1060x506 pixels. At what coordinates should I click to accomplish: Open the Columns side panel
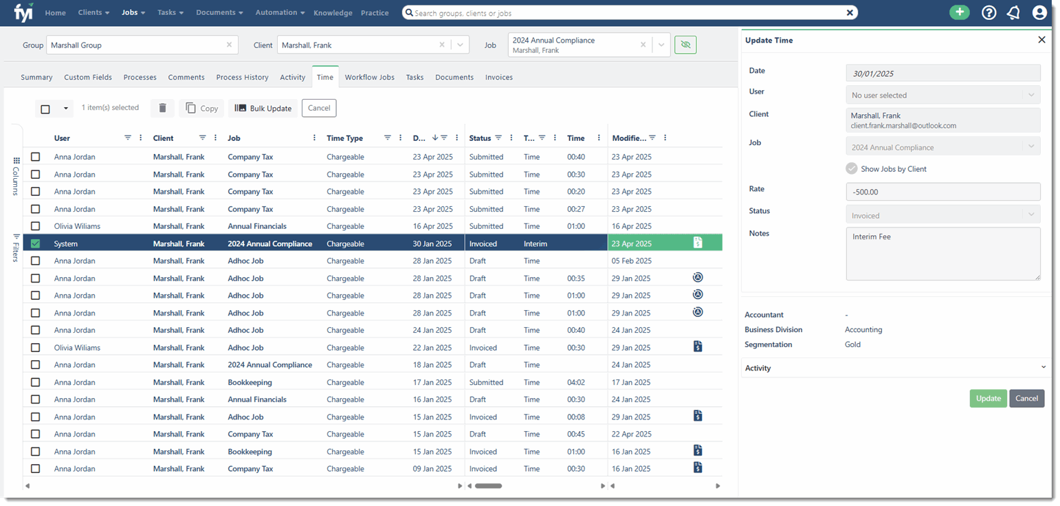(x=16, y=177)
